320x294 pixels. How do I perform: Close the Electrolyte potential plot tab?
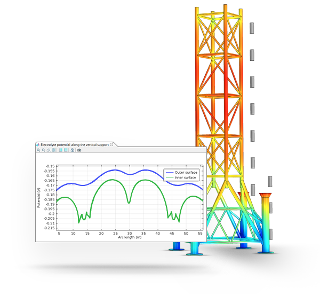[111, 145]
